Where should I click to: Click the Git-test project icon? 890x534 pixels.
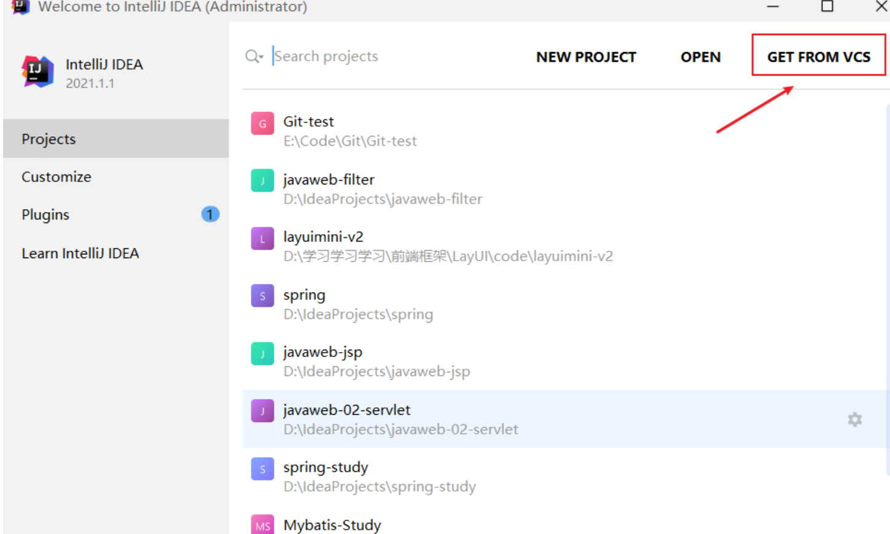pos(262,124)
